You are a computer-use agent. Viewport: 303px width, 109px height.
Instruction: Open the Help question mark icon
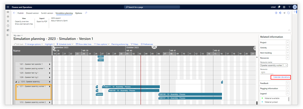[289, 7]
